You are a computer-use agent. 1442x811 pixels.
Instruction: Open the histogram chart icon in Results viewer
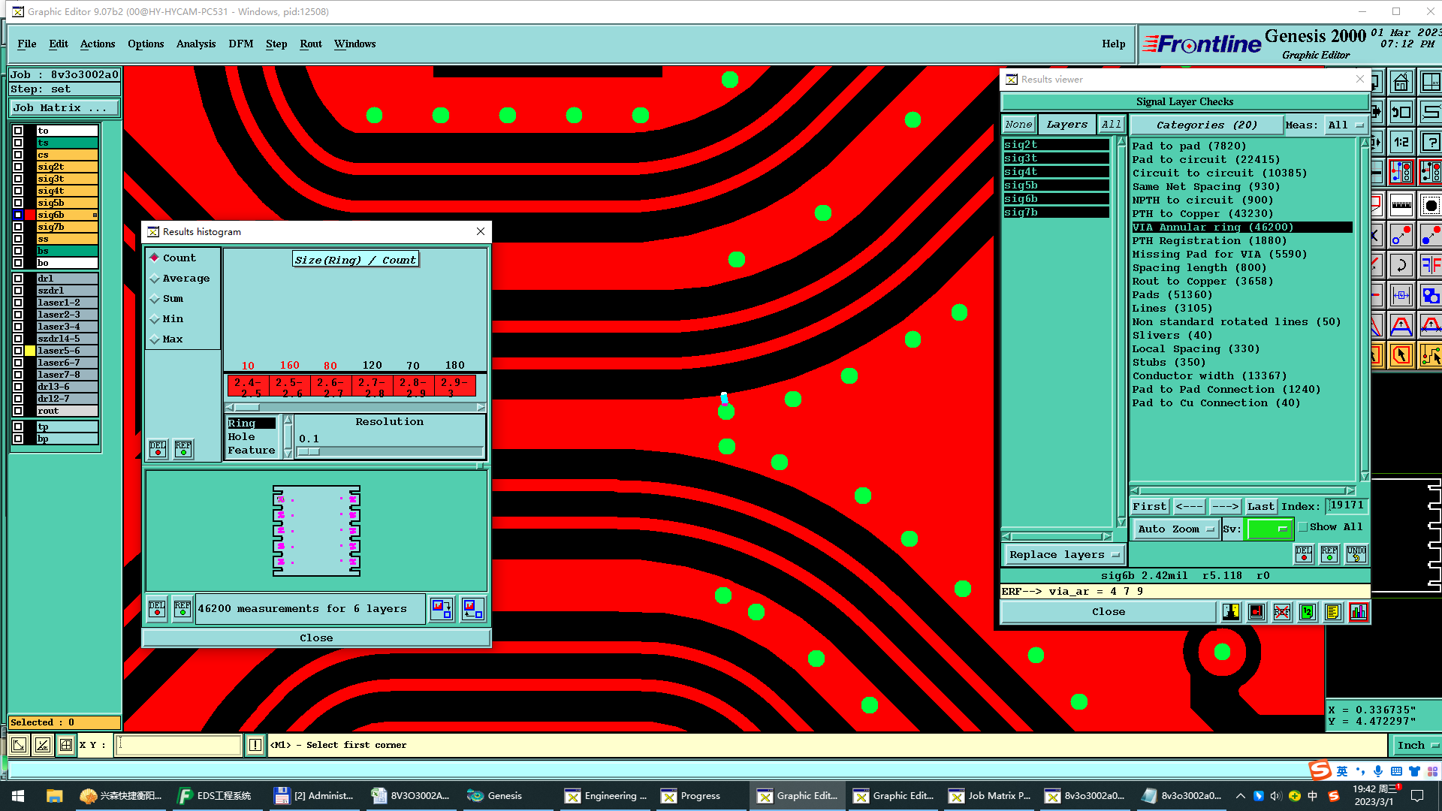[x=1358, y=613]
